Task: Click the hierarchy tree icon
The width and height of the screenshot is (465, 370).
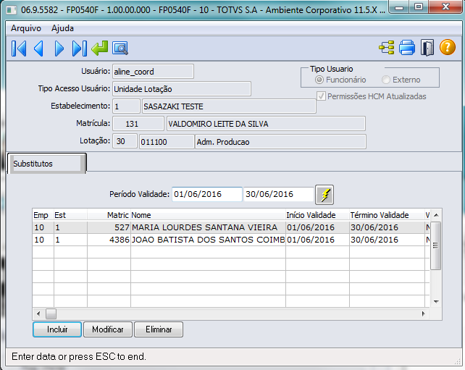Action: click(387, 48)
